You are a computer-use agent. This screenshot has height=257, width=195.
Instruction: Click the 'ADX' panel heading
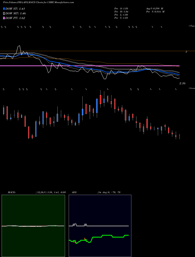[x=74, y=192]
